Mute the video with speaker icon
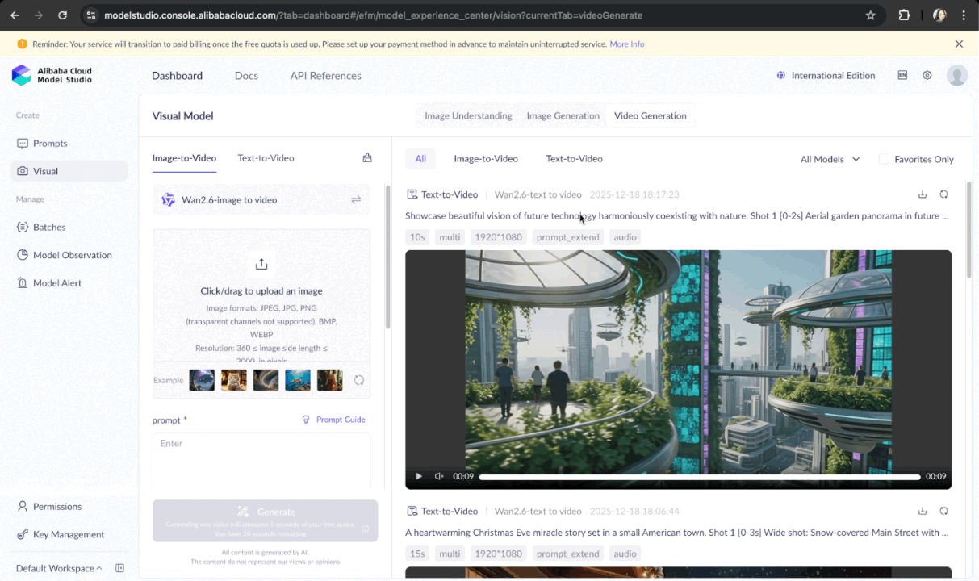The width and height of the screenshot is (979, 581). 439,476
